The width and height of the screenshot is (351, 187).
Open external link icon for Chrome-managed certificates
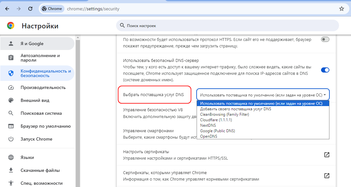tap(327, 176)
